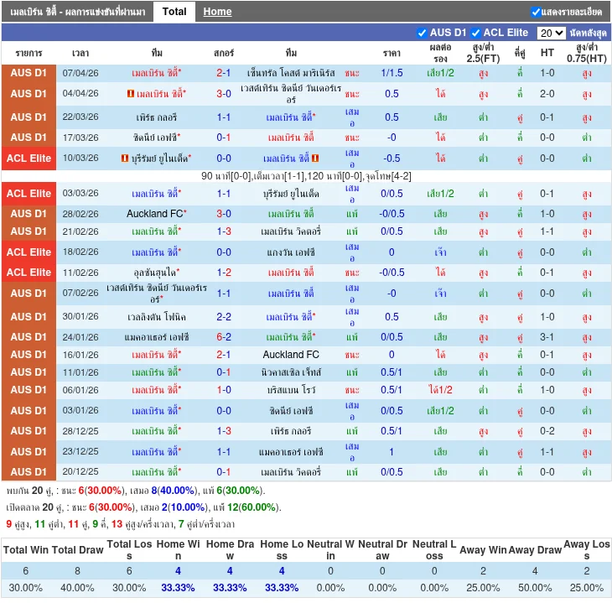
Task: Toggle the ACL Elite filter checkbox
Action: tap(475, 33)
